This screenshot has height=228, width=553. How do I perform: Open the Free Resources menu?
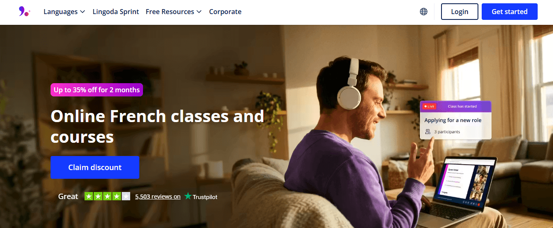coord(174,12)
